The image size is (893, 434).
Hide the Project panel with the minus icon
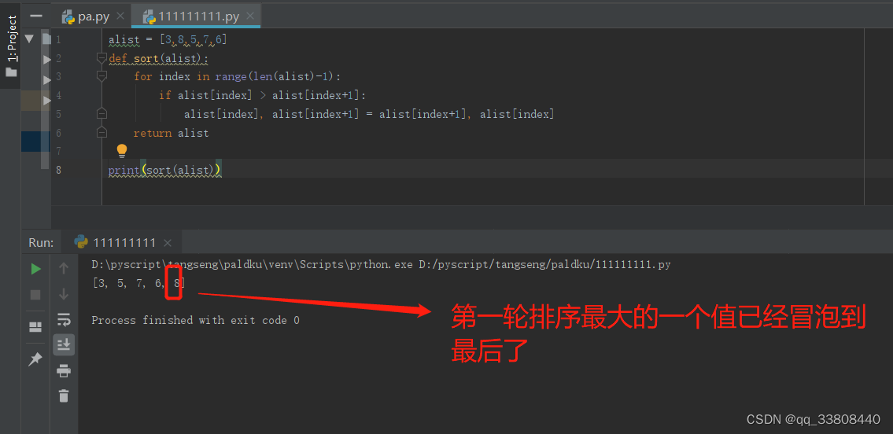click(x=36, y=16)
